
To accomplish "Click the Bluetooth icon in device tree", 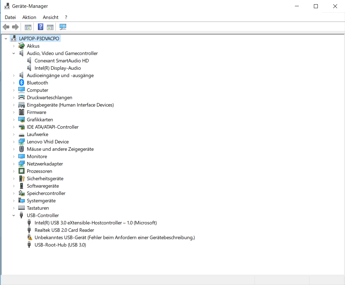I will (x=22, y=83).
